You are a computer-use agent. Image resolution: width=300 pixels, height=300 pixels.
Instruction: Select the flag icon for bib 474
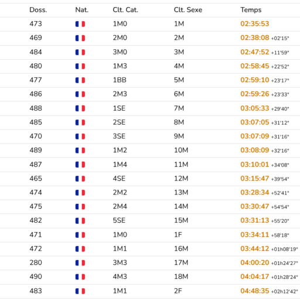pyautogui.click(x=80, y=193)
